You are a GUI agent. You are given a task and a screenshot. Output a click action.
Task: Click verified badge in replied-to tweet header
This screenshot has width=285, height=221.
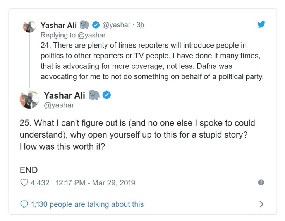pos(96,25)
